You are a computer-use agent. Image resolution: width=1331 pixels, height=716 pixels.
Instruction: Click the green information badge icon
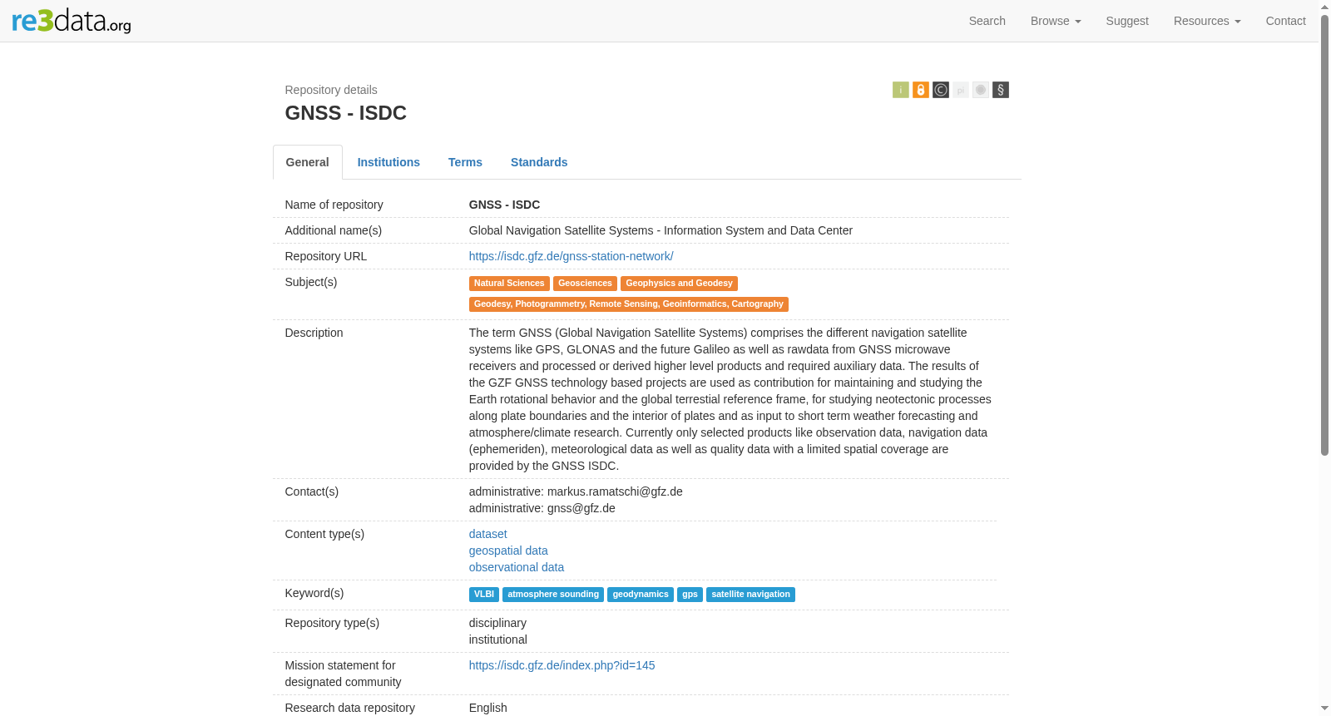pos(901,90)
